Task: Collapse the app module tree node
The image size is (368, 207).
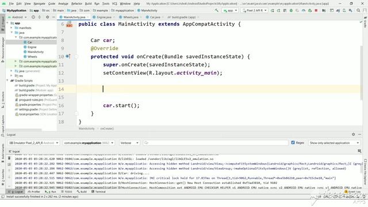Action: point(7,23)
